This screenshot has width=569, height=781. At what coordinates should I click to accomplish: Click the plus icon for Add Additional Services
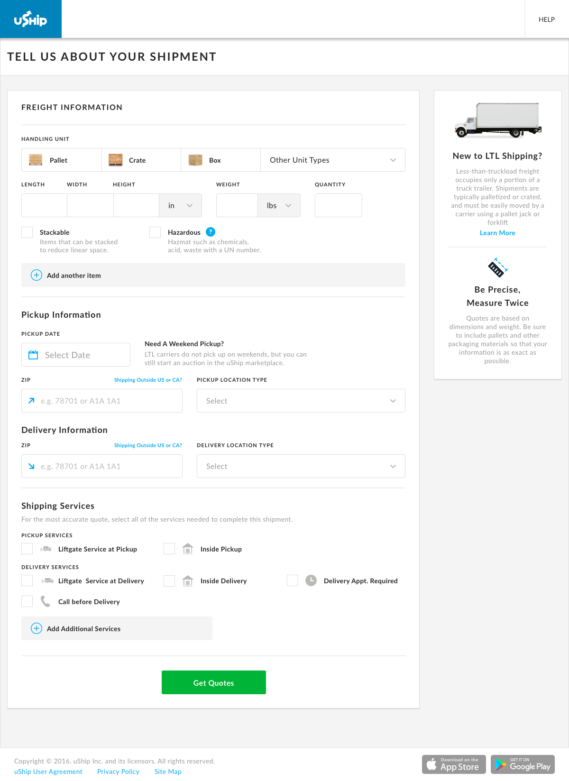click(x=37, y=628)
